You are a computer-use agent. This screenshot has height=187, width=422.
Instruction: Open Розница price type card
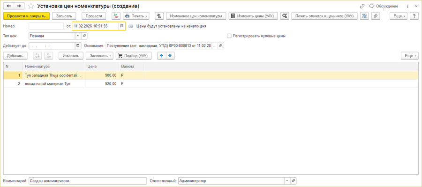84,36
